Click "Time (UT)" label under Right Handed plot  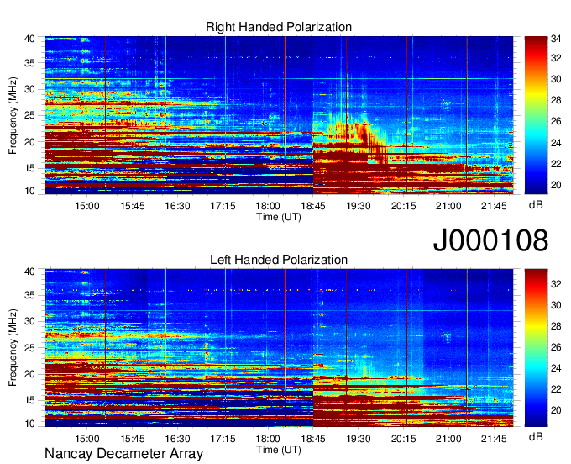(279, 217)
